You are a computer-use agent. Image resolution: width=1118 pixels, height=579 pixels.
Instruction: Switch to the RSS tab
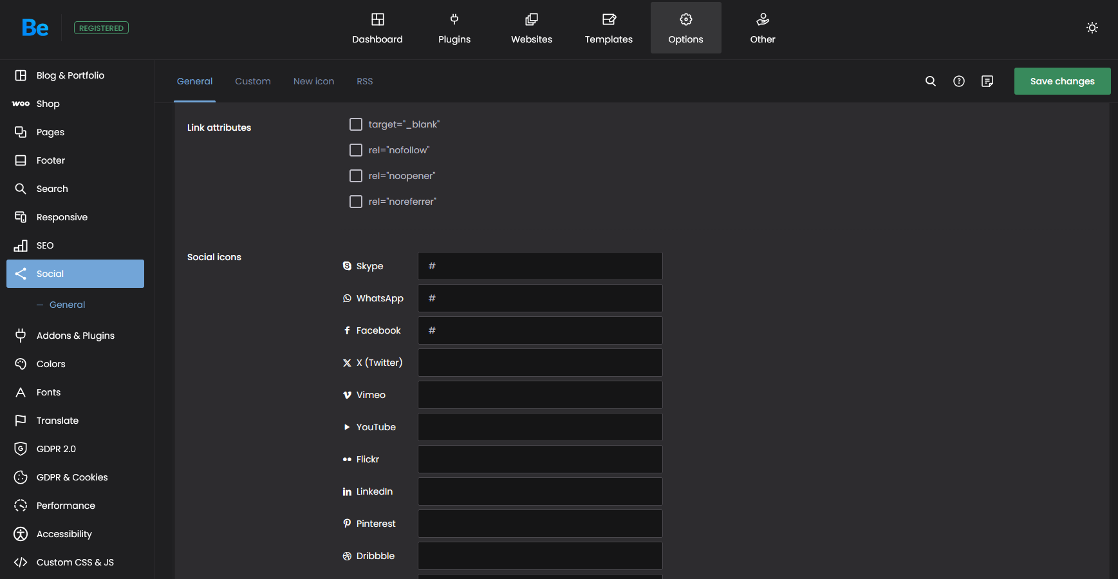tap(364, 81)
